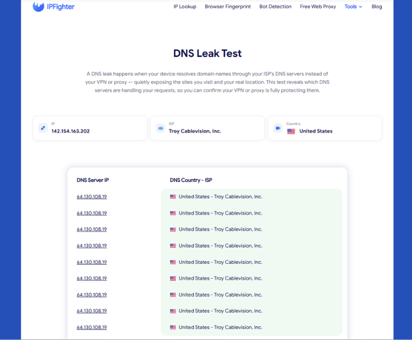Click the United States flag in Country card
Screen dimensions: 412x340
click(291, 131)
